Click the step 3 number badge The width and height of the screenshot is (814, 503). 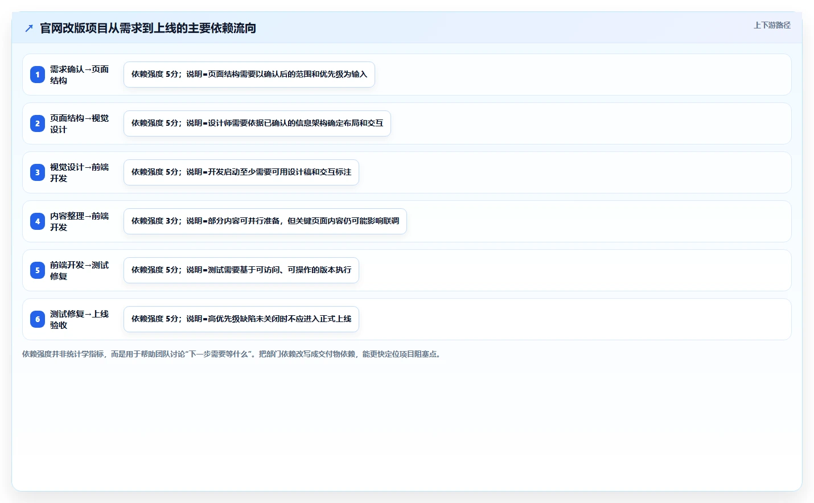tap(38, 172)
